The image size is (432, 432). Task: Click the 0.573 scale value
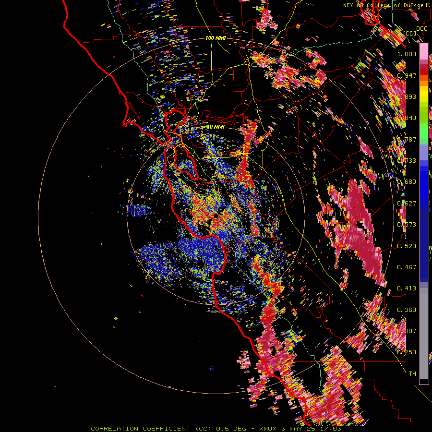coord(407,224)
